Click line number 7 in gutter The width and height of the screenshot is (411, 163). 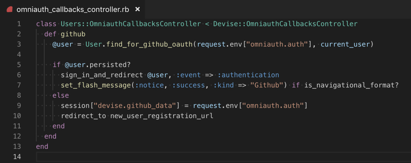pyautogui.click(x=18, y=85)
